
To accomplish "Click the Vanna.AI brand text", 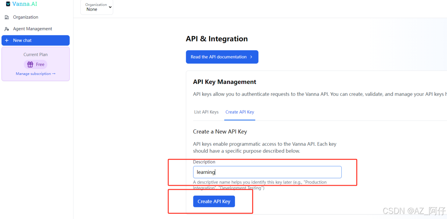I will [25, 4].
